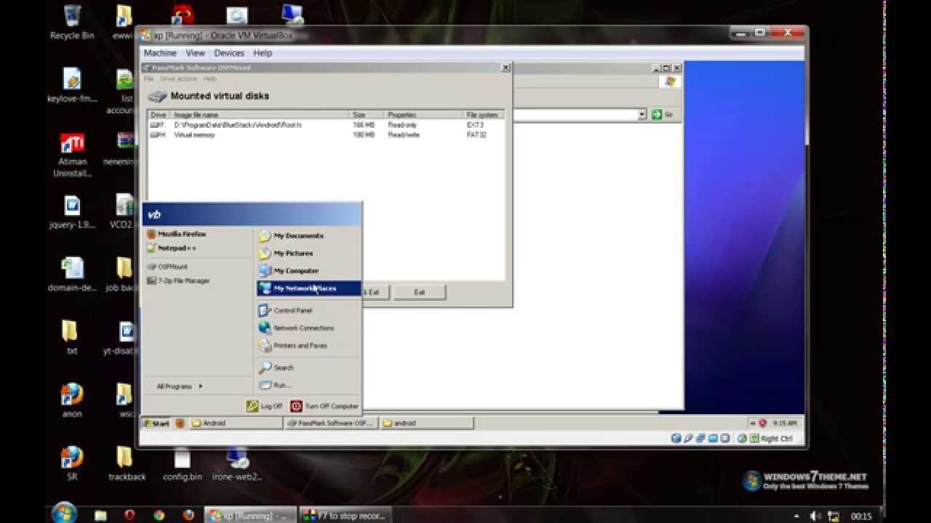Click Turn Off Computer button
Screen dimensions: 931x523
point(324,406)
